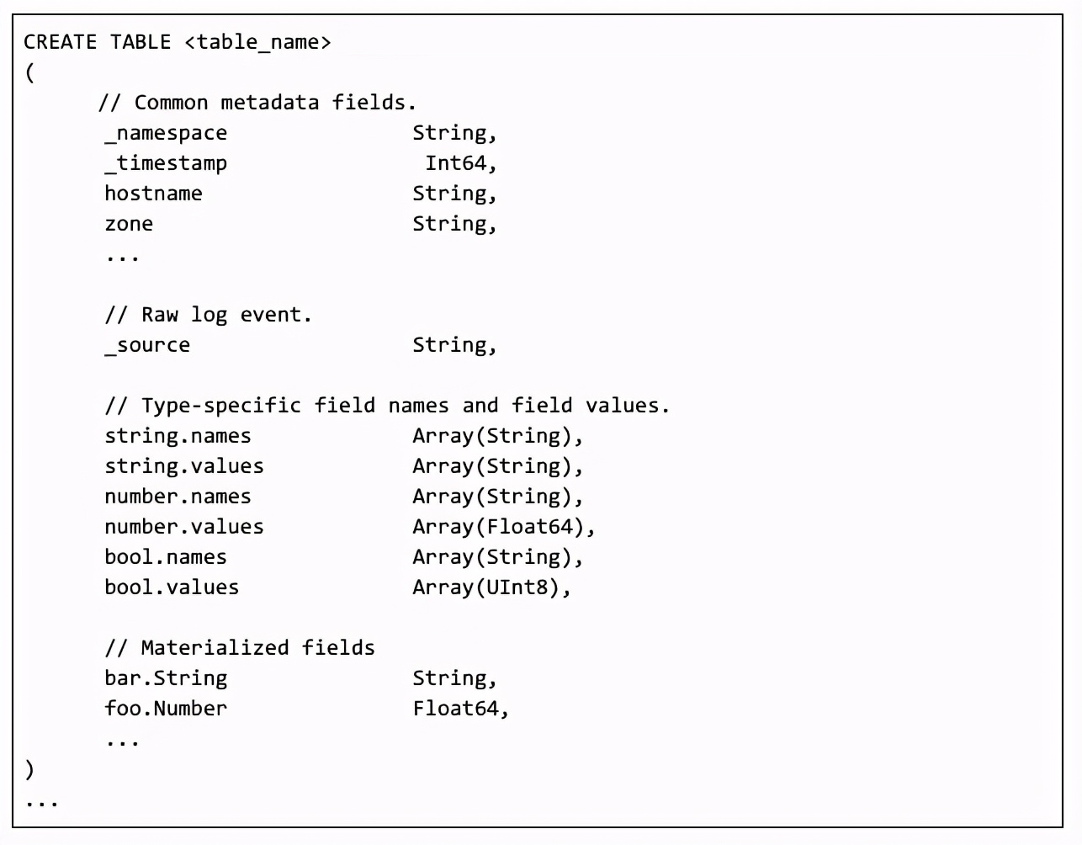Click the zone field name

click(129, 224)
